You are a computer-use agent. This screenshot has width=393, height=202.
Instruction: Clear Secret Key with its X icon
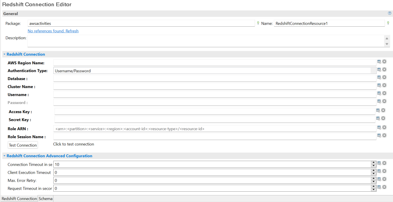pyautogui.click(x=383, y=118)
